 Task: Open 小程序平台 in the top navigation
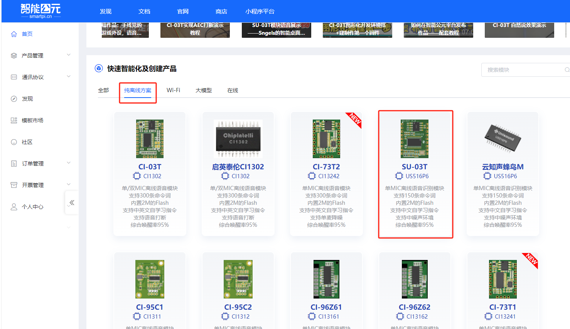tap(260, 12)
